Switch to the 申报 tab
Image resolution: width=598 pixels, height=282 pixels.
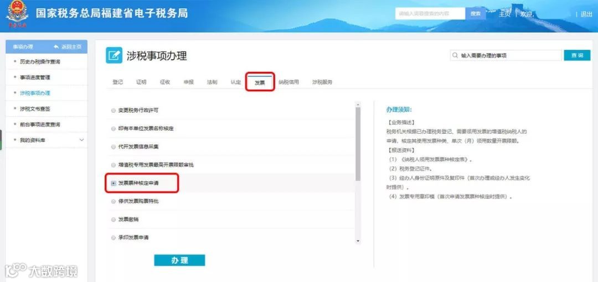click(188, 82)
